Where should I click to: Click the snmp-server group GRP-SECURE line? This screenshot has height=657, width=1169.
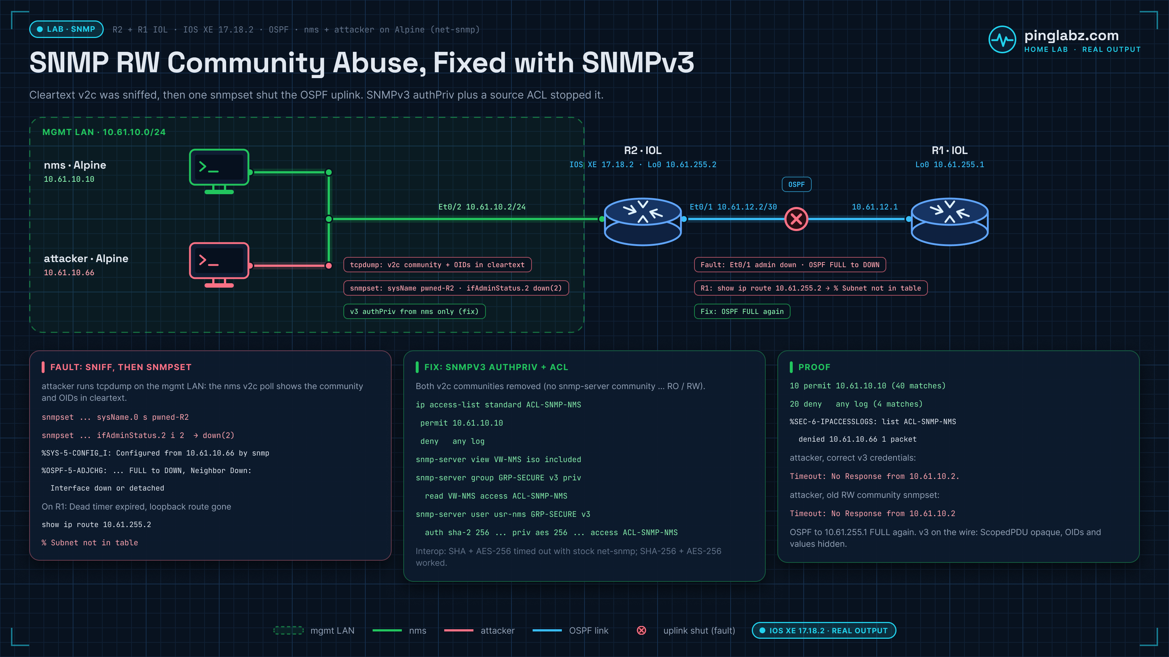point(498,477)
